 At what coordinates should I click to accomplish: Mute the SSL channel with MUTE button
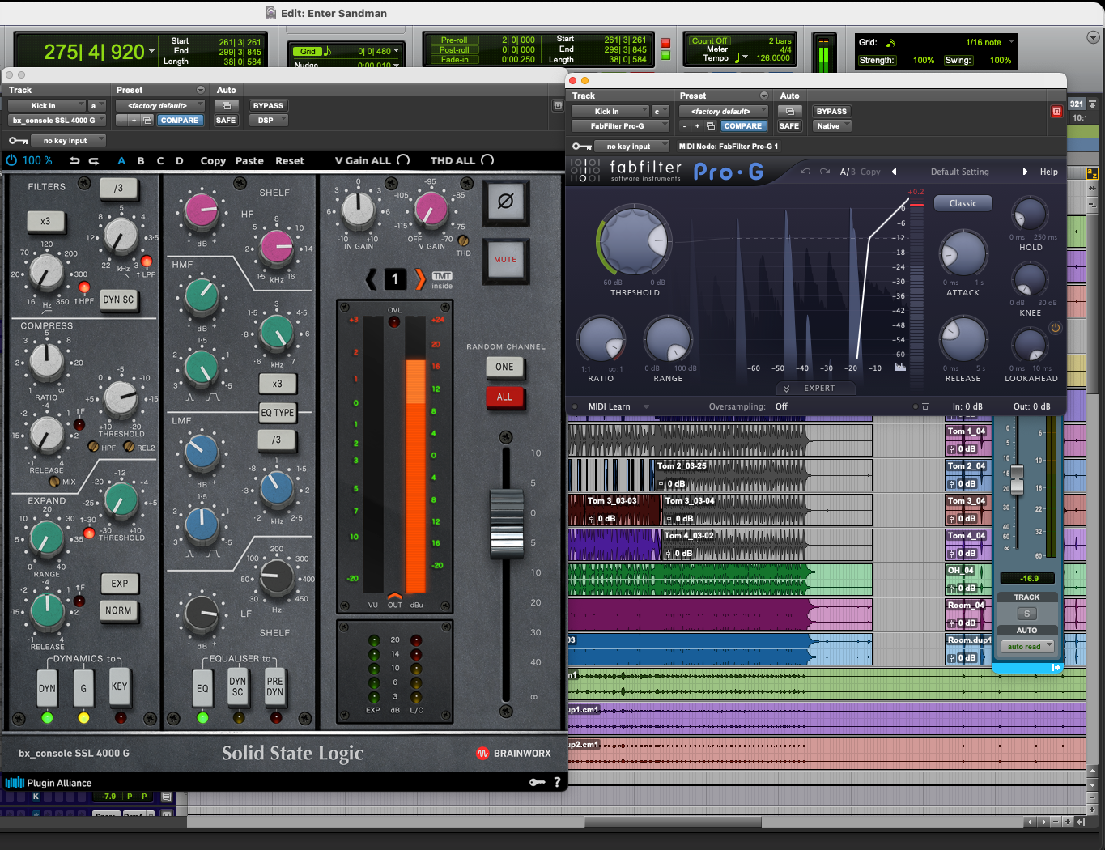pyautogui.click(x=505, y=260)
